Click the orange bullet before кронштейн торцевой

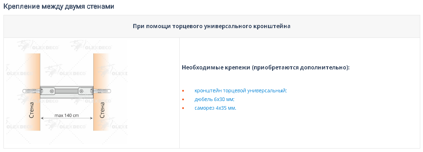(x=183, y=91)
